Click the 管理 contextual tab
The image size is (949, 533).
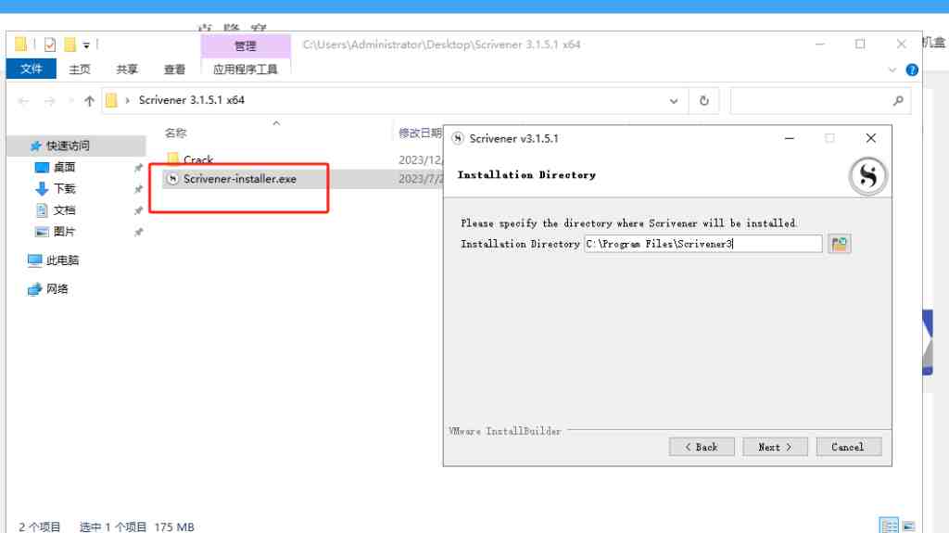(x=245, y=45)
